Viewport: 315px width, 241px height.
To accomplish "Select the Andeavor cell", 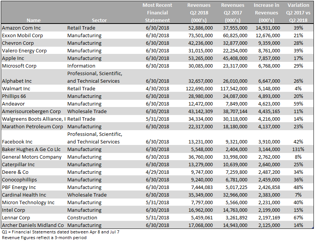I will coord(13,104).
